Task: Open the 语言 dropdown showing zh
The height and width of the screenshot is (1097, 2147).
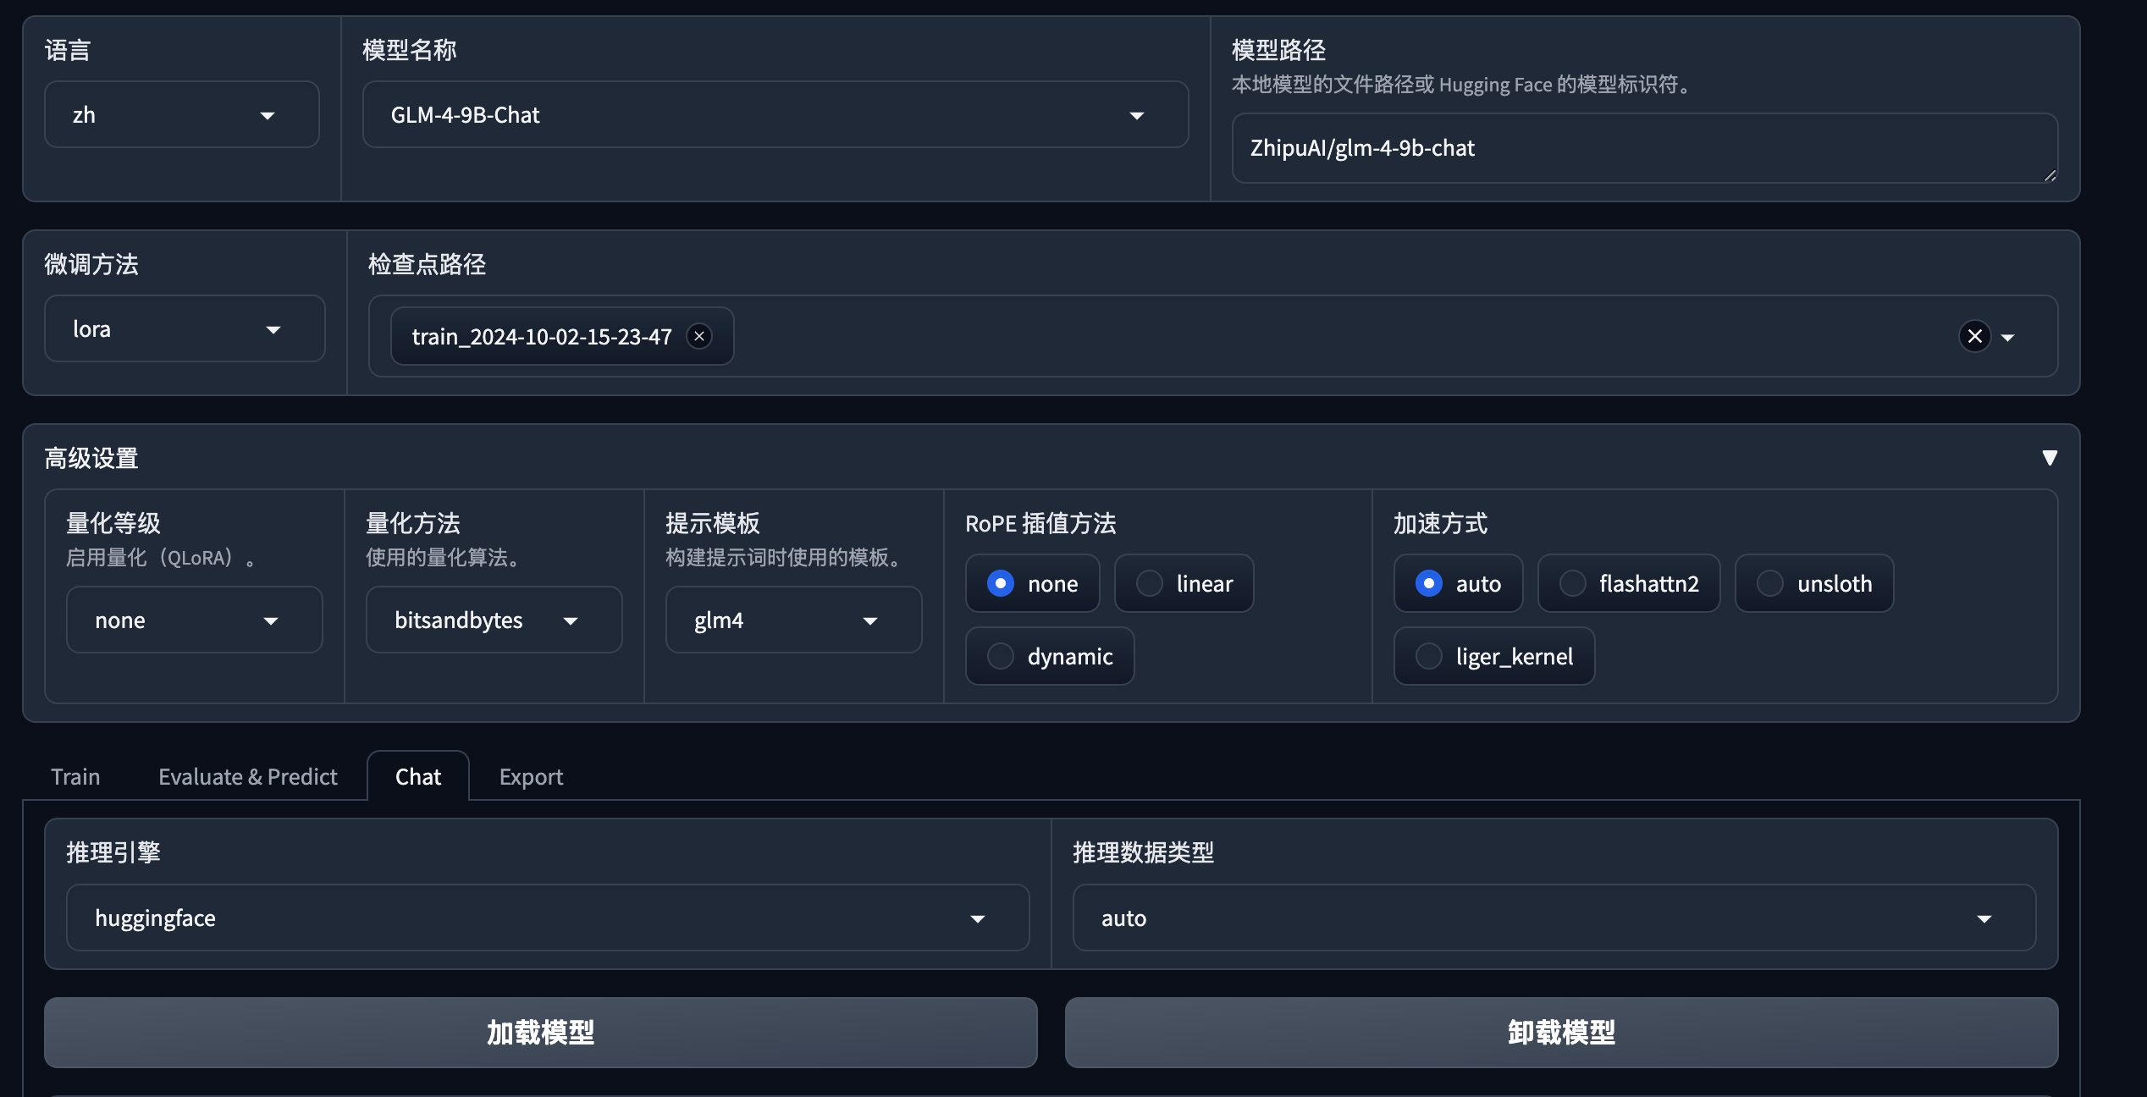Action: 181,114
